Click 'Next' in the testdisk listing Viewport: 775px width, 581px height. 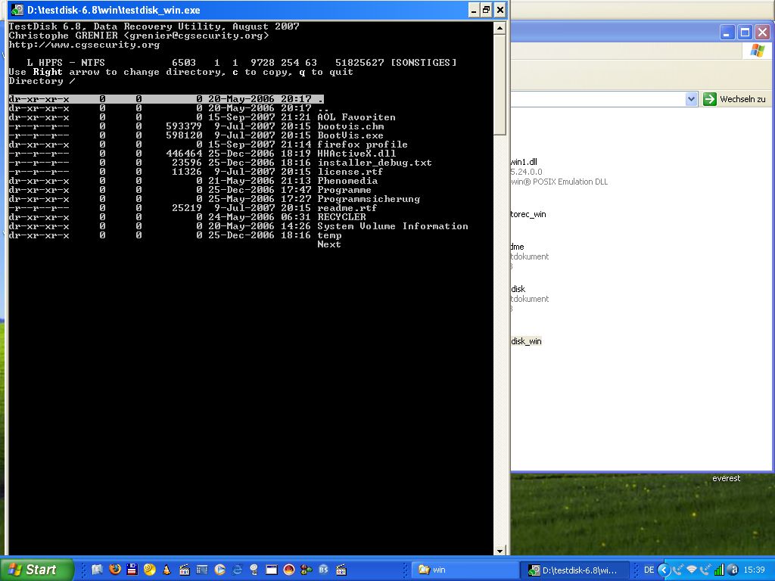click(328, 244)
